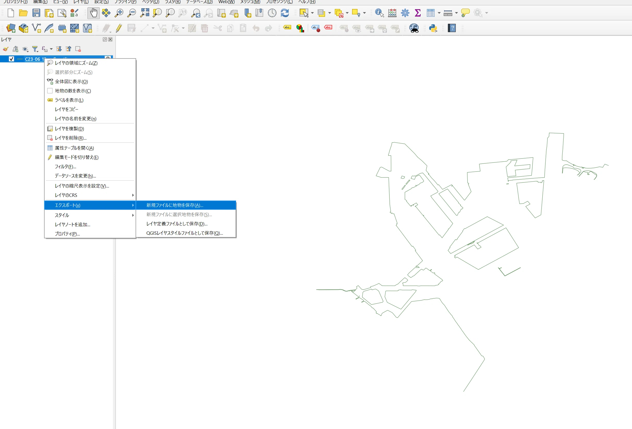Image resolution: width=632 pixels, height=429 pixels.
Task: Uncheck the C23-06 layer visibility checkbox
Action: pos(11,59)
